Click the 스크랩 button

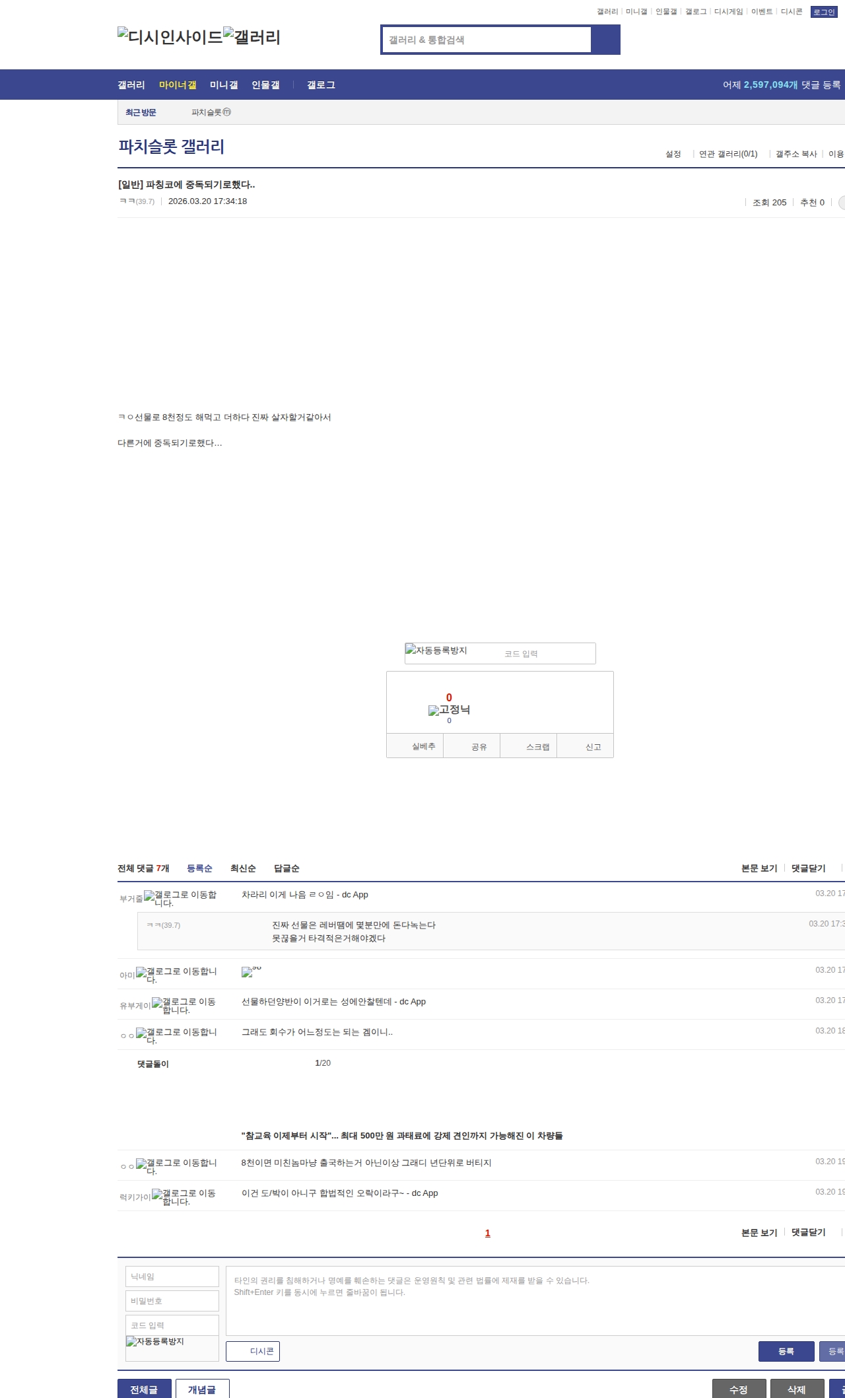(529, 746)
